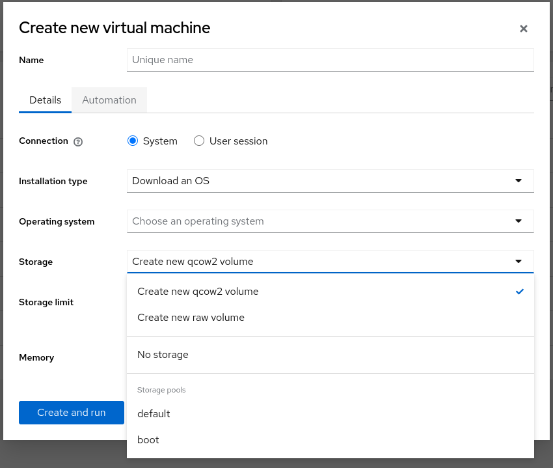This screenshot has height=468, width=553.
Task: Open the Choose an operating system dropdown
Action: [x=330, y=221]
